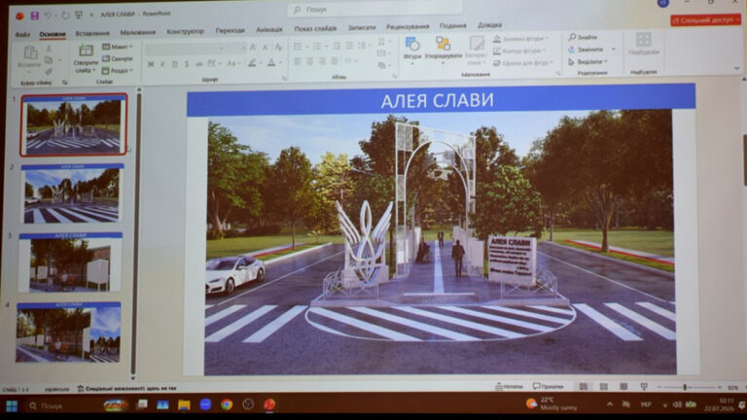747x420 pixels.
Task: Click the decrease indent icon
Action: coord(337,46)
